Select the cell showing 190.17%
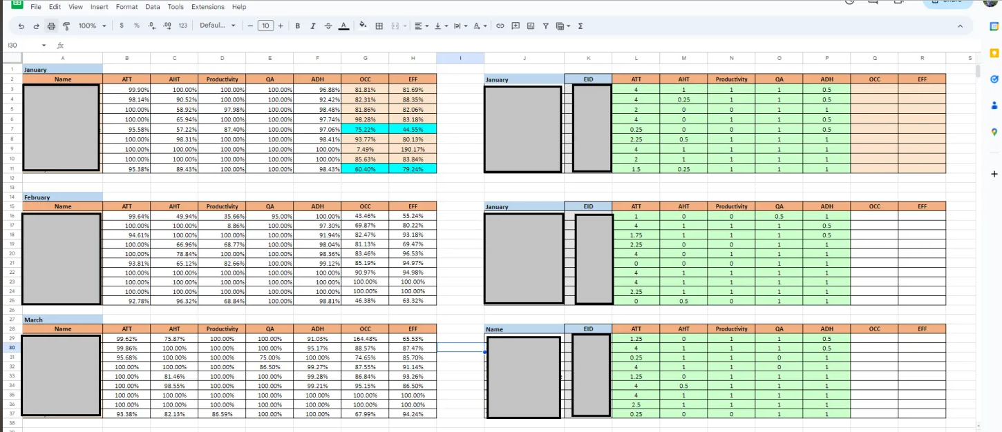 click(413, 149)
